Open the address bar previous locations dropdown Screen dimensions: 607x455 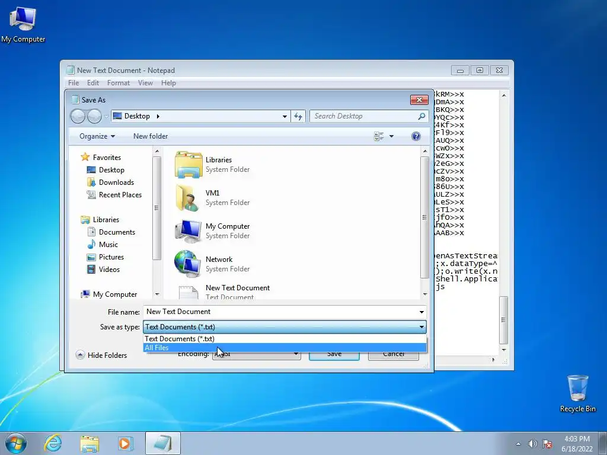[285, 117]
